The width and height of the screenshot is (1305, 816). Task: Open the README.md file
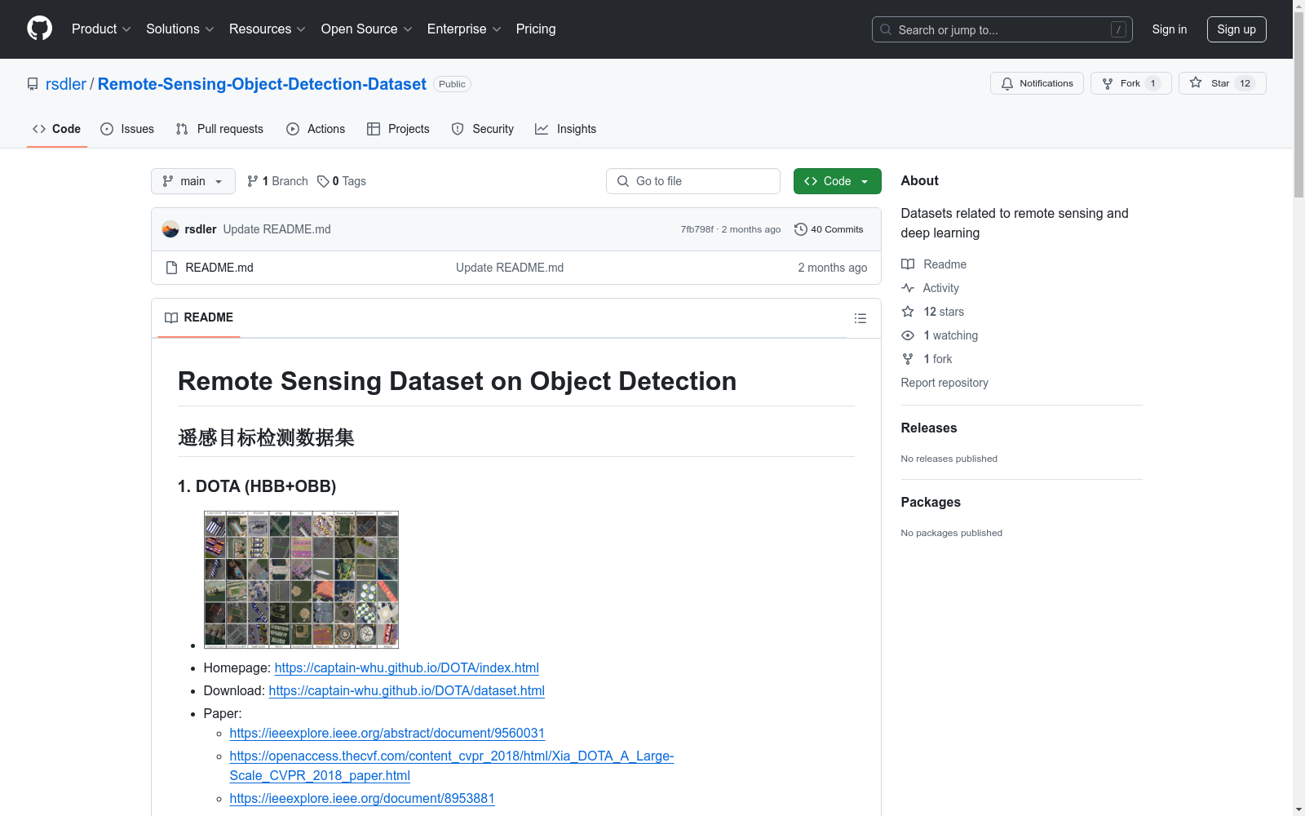coord(219,268)
